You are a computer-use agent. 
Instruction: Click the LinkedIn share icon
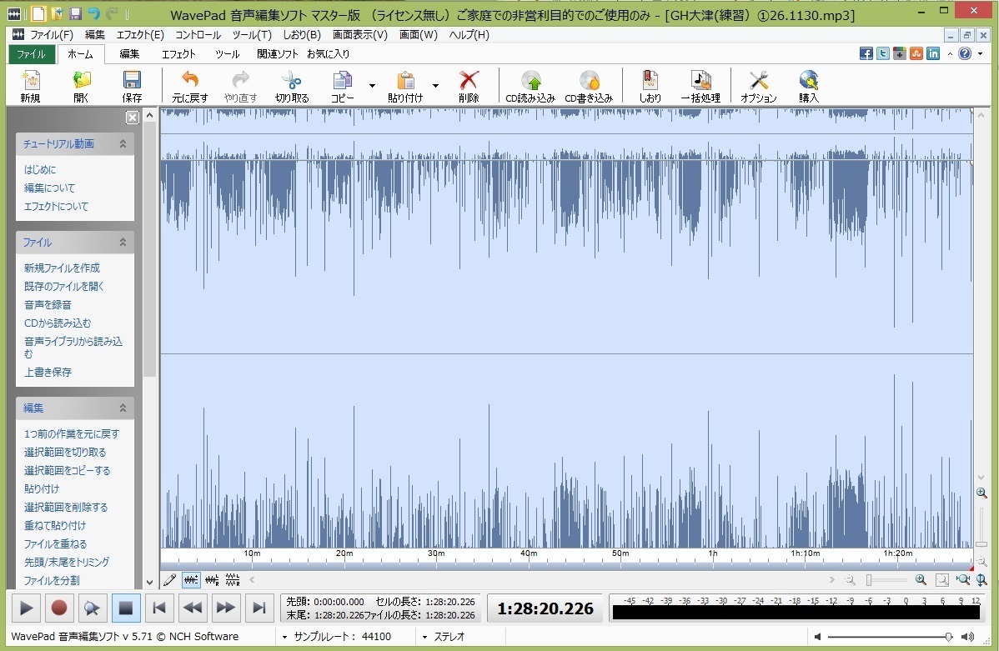click(933, 53)
